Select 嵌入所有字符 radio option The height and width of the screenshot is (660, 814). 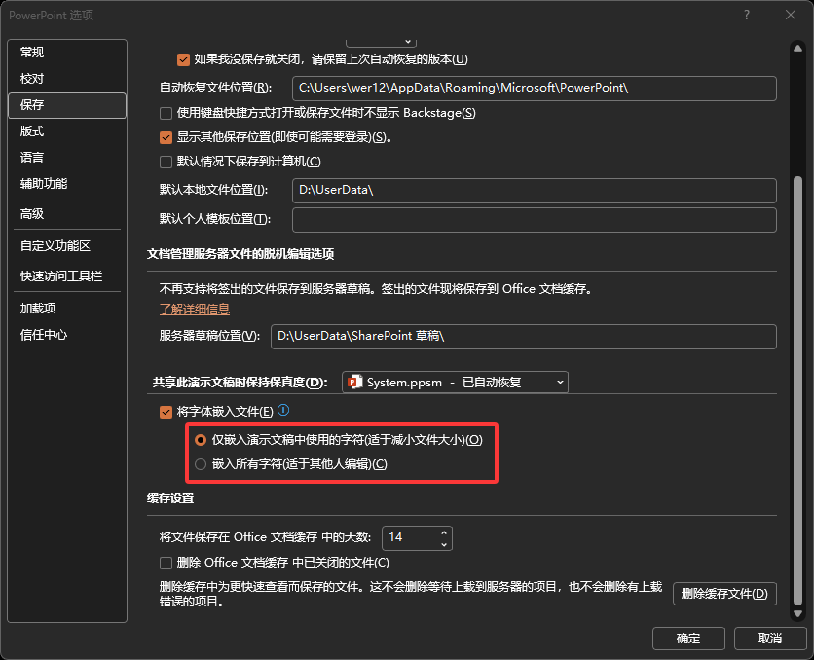tap(201, 464)
